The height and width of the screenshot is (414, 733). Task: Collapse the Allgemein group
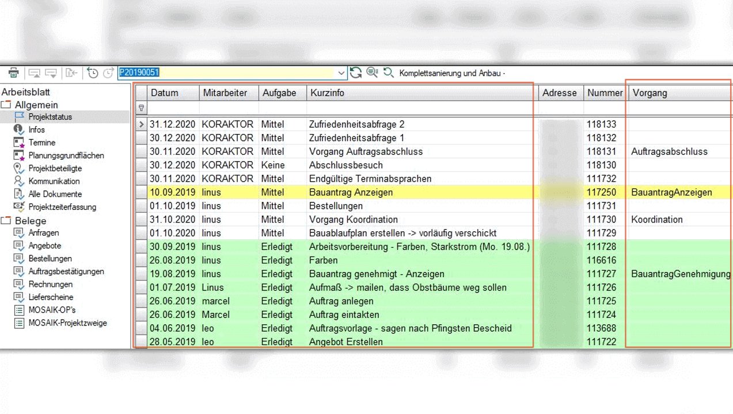click(x=6, y=105)
